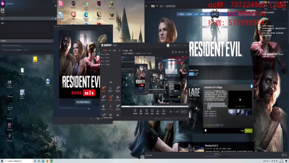Open settings gear in Steam friends window

click(x=56, y=6)
